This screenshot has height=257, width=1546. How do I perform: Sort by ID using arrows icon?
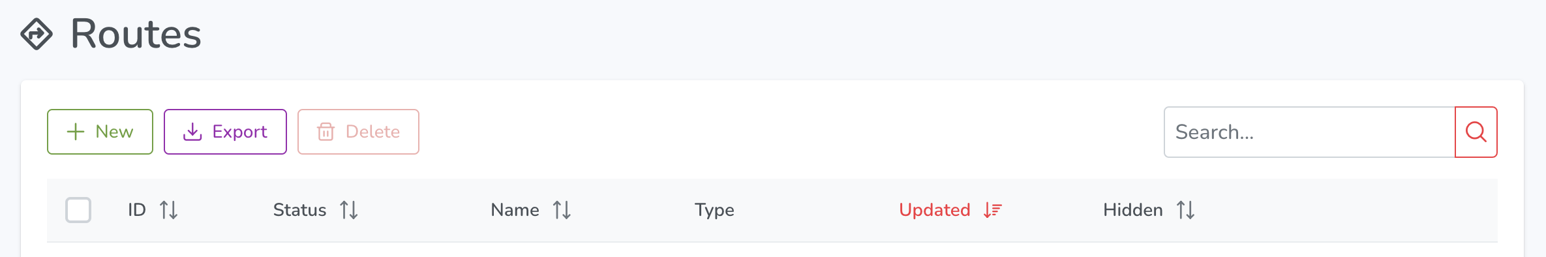point(169,210)
